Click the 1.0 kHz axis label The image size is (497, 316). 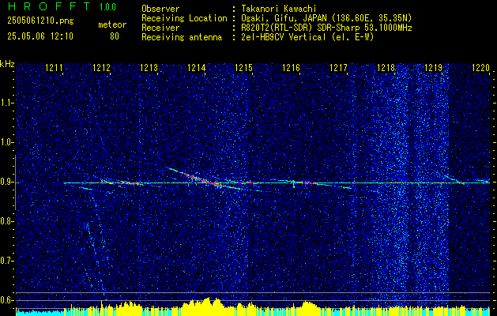7,143
